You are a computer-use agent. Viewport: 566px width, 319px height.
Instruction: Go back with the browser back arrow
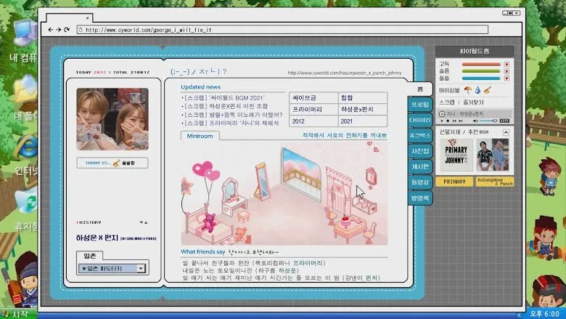pos(51,30)
